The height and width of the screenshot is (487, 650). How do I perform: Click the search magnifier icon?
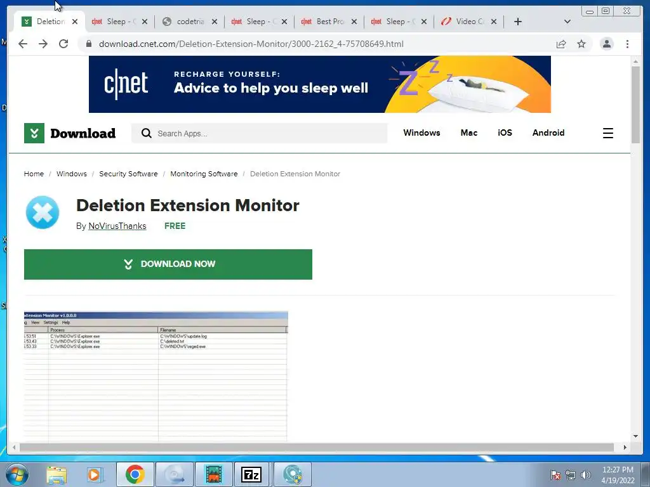tap(147, 133)
